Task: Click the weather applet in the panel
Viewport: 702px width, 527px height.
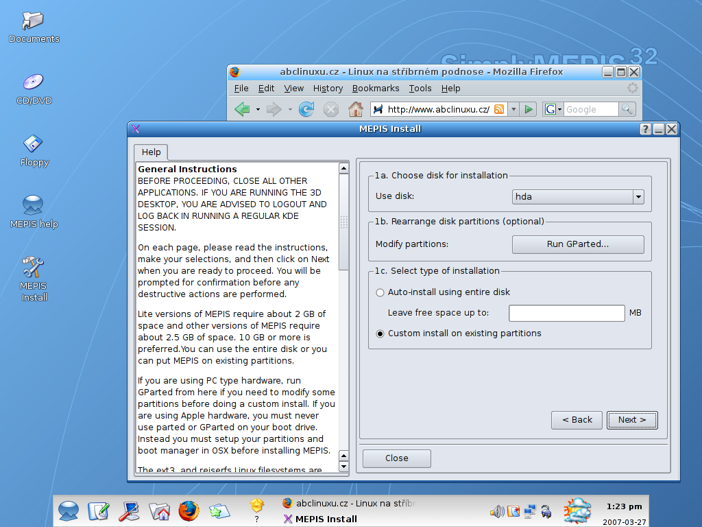Action: point(577,511)
